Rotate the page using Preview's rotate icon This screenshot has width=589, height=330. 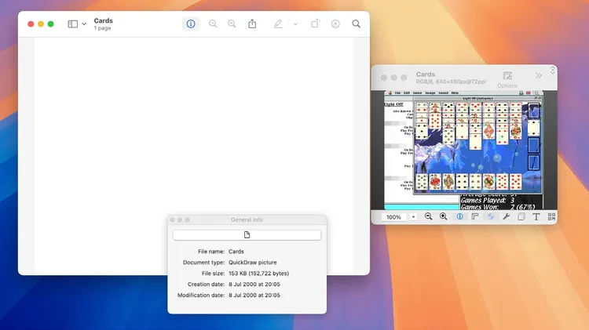click(x=315, y=24)
